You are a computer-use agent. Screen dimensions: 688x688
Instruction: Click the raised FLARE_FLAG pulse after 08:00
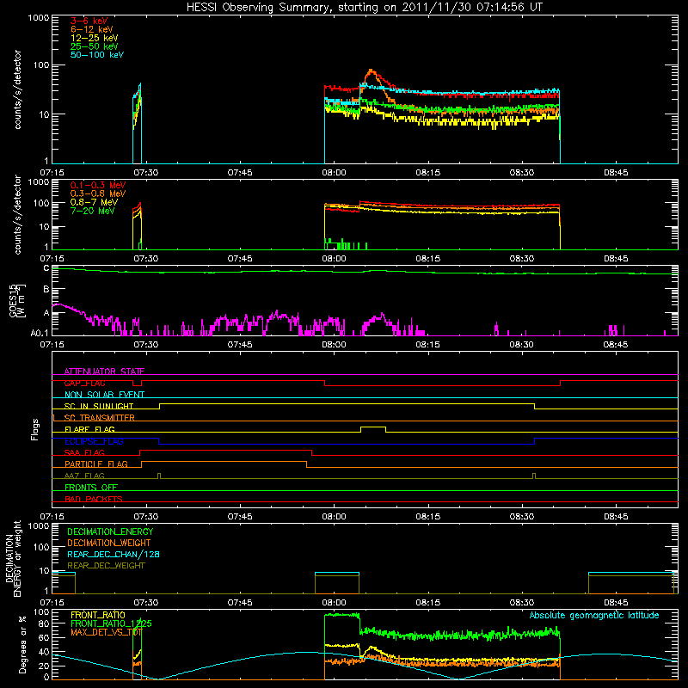point(373,427)
